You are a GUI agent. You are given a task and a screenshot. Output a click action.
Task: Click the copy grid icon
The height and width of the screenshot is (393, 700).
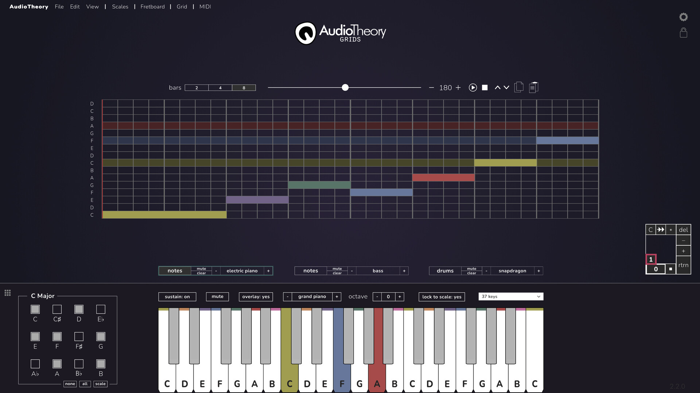click(519, 87)
